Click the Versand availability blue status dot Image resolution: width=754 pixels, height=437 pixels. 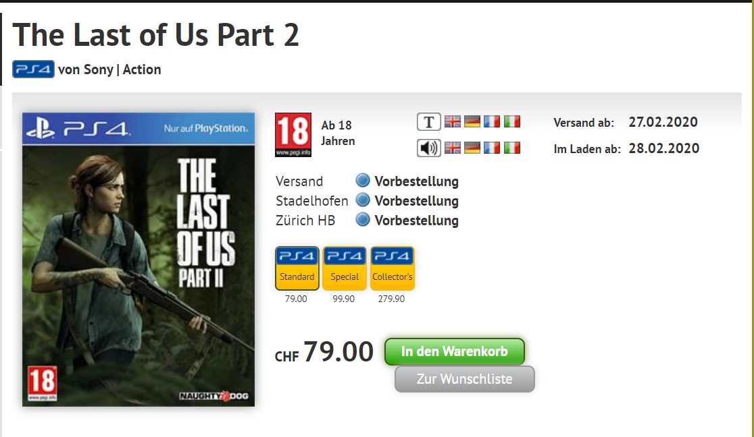pyautogui.click(x=363, y=181)
